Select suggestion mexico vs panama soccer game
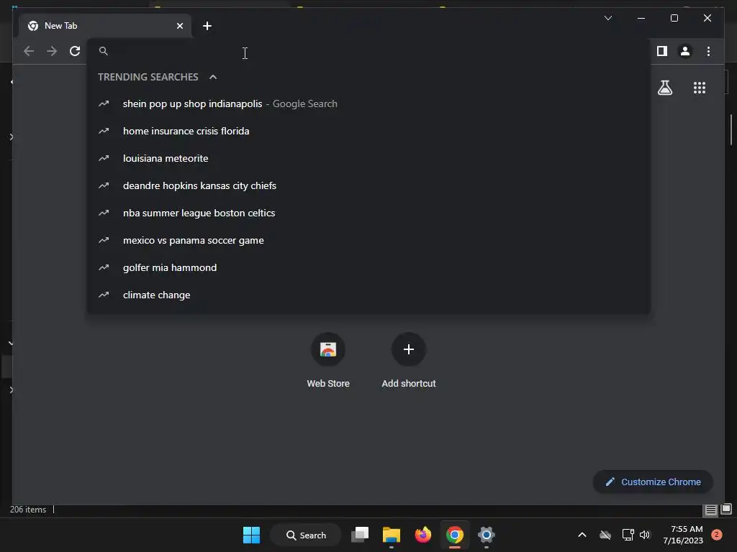 [368, 240]
